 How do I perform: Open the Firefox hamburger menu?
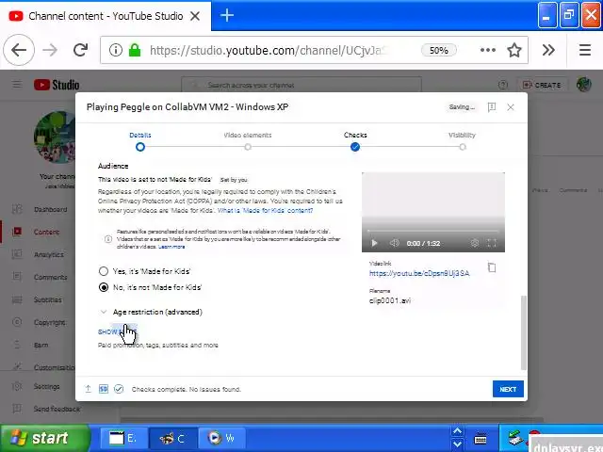[x=585, y=50]
